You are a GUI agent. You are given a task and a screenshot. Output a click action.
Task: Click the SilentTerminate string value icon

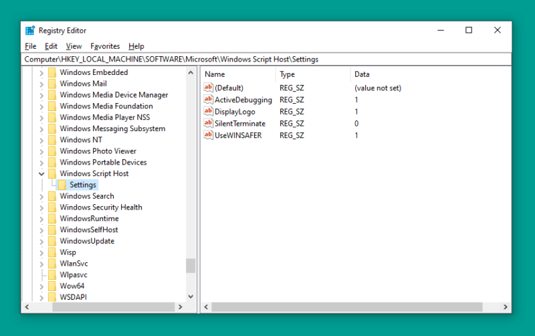tap(208, 123)
